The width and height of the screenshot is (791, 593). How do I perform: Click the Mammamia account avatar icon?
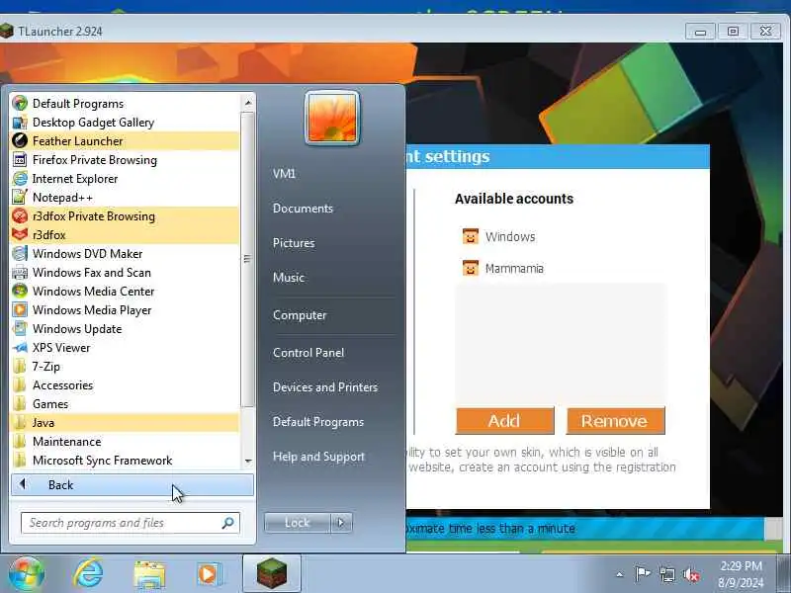tap(471, 268)
